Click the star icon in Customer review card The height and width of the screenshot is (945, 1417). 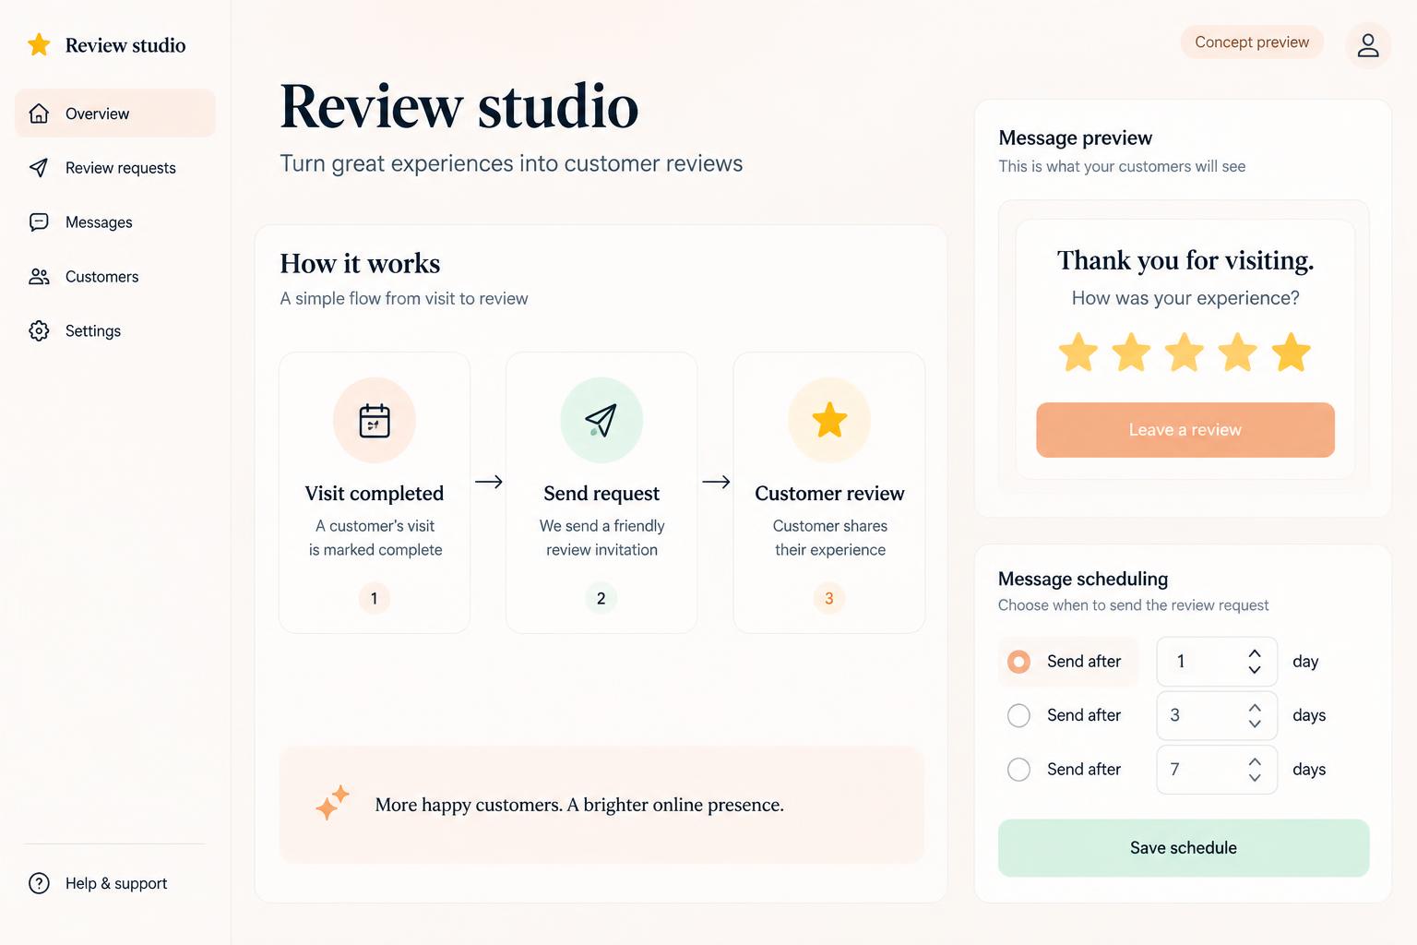[829, 420]
